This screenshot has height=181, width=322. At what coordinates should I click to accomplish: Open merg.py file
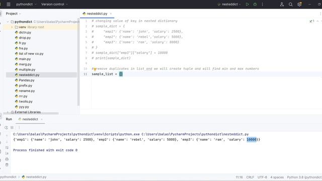[25, 64]
